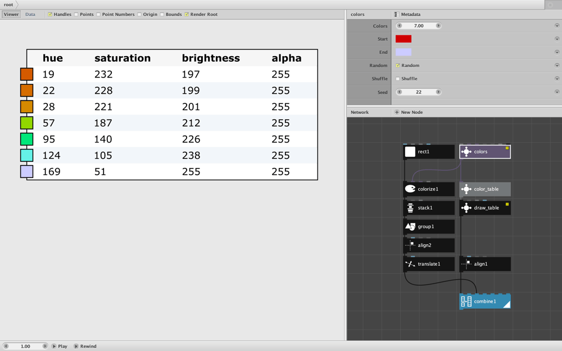Click the brightness value 226
The width and height of the screenshot is (562, 351).
(191, 139)
